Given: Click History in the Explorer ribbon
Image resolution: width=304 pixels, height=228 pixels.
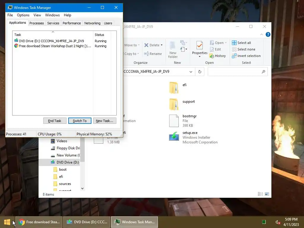Looking at the screenshot, I should pyautogui.click(x=218, y=56).
